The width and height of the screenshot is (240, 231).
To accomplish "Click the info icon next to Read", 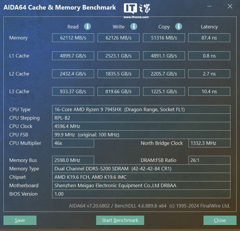I will pos(87,27).
